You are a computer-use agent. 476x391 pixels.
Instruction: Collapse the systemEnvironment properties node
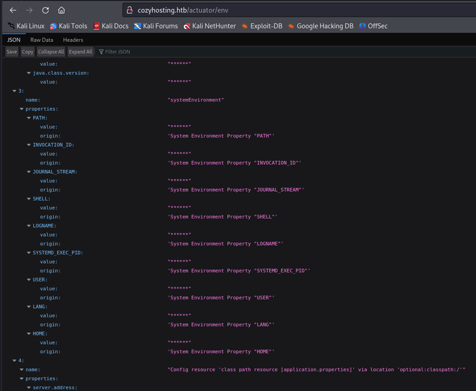(x=21, y=109)
